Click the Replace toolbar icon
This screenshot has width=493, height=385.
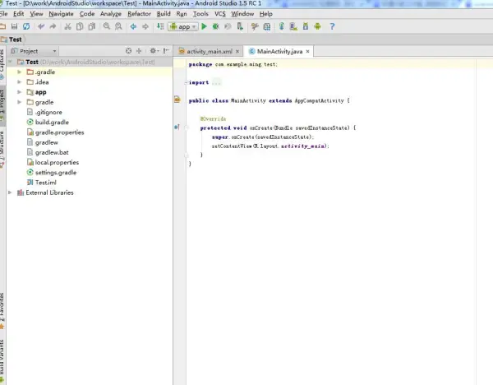tap(118, 26)
